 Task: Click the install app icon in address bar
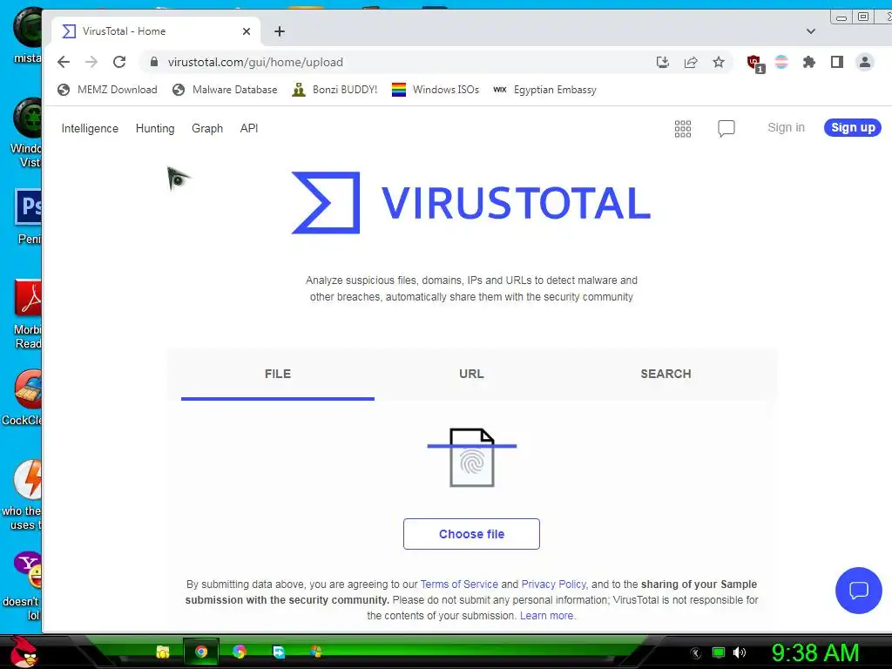pyautogui.click(x=663, y=62)
